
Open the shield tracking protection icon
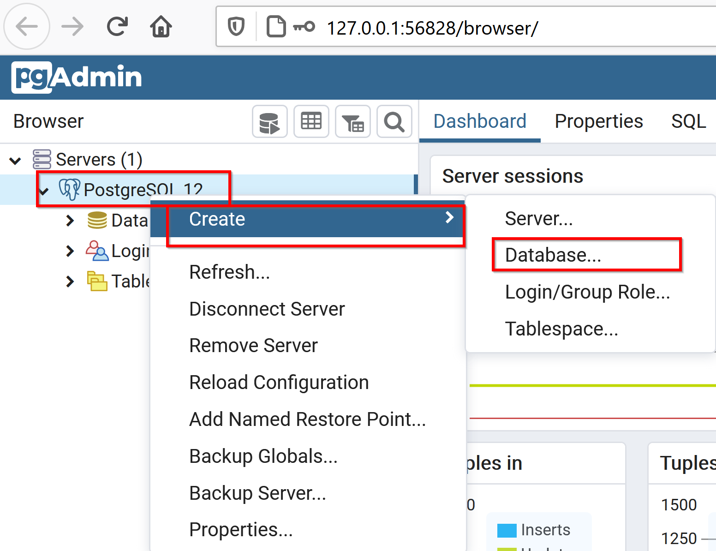[236, 27]
